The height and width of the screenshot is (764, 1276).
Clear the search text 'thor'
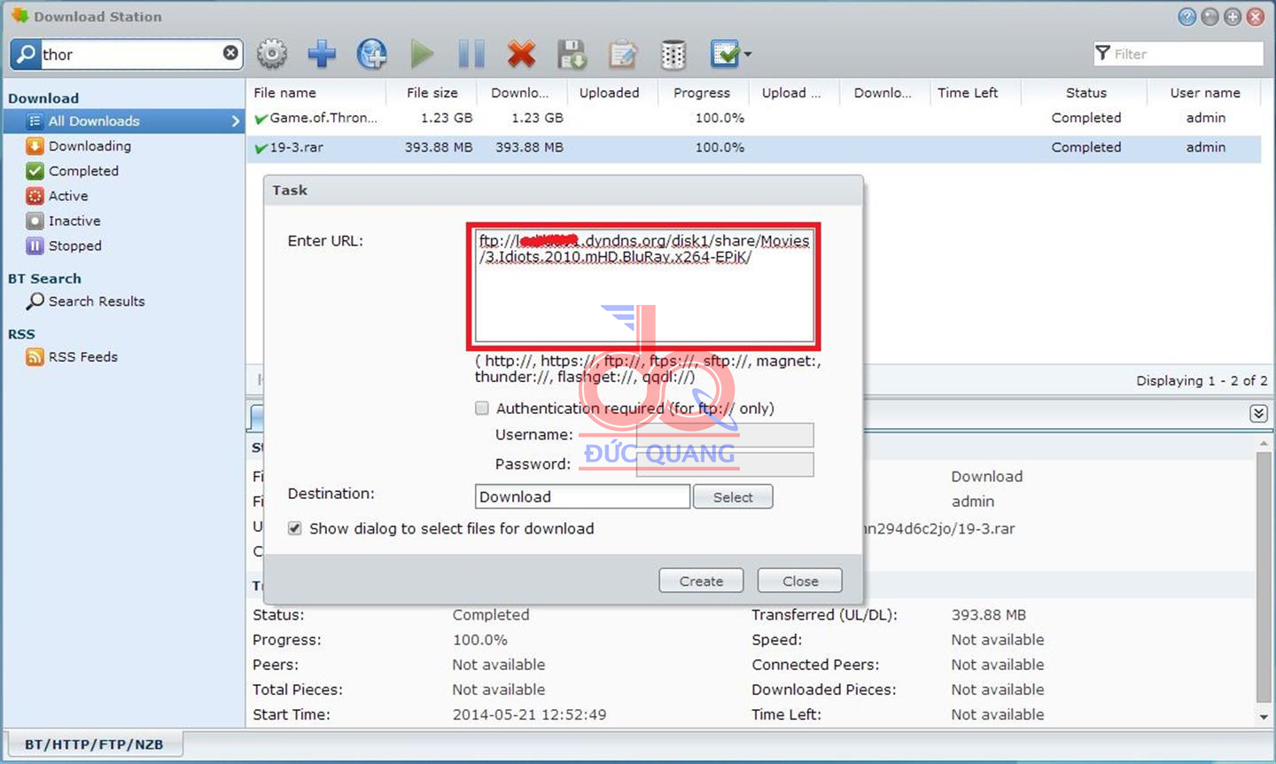pos(230,53)
